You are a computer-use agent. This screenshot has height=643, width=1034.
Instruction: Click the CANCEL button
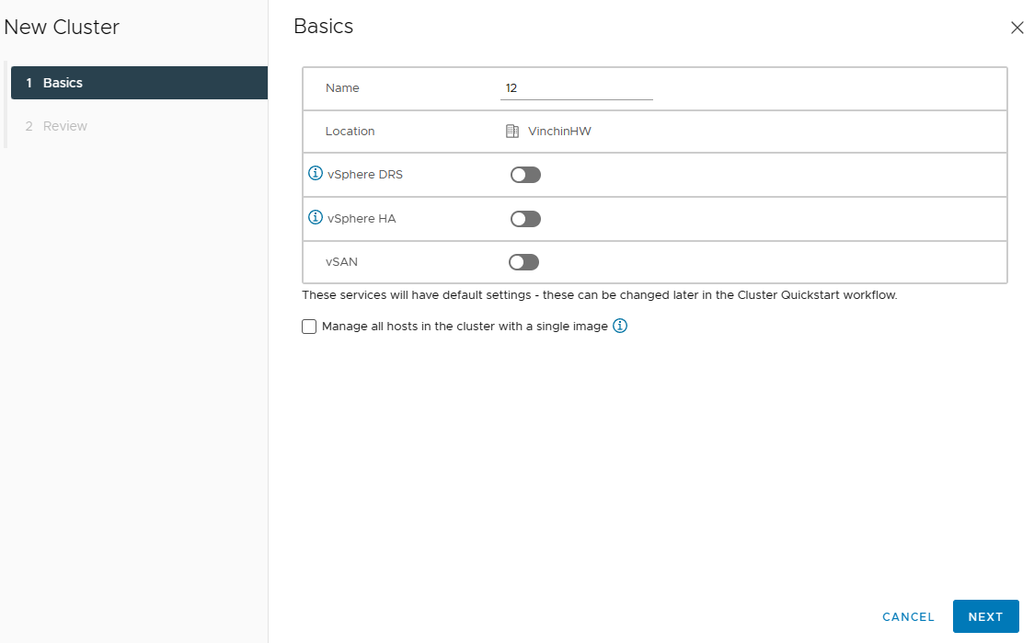click(908, 617)
